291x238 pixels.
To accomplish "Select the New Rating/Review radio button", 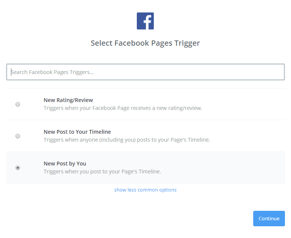I will [x=18, y=104].
